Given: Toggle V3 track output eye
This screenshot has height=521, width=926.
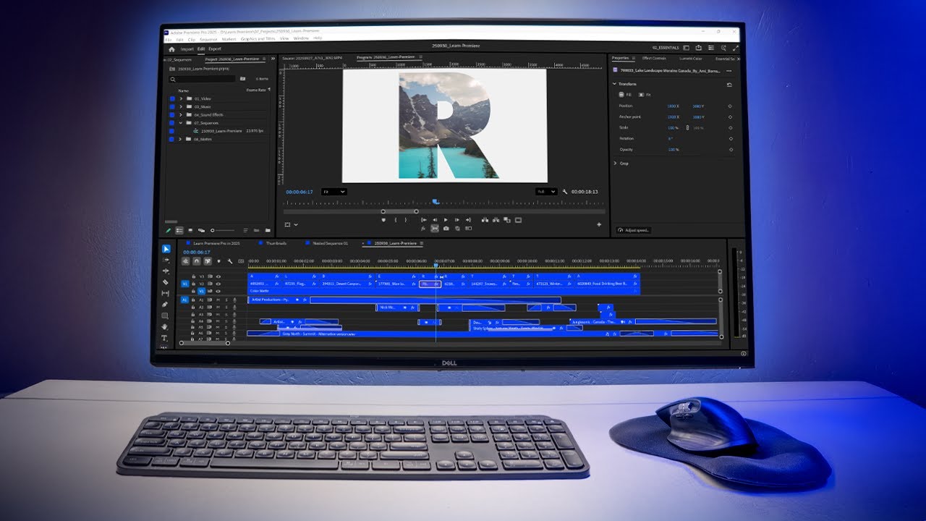Looking at the screenshot, I should (218, 276).
